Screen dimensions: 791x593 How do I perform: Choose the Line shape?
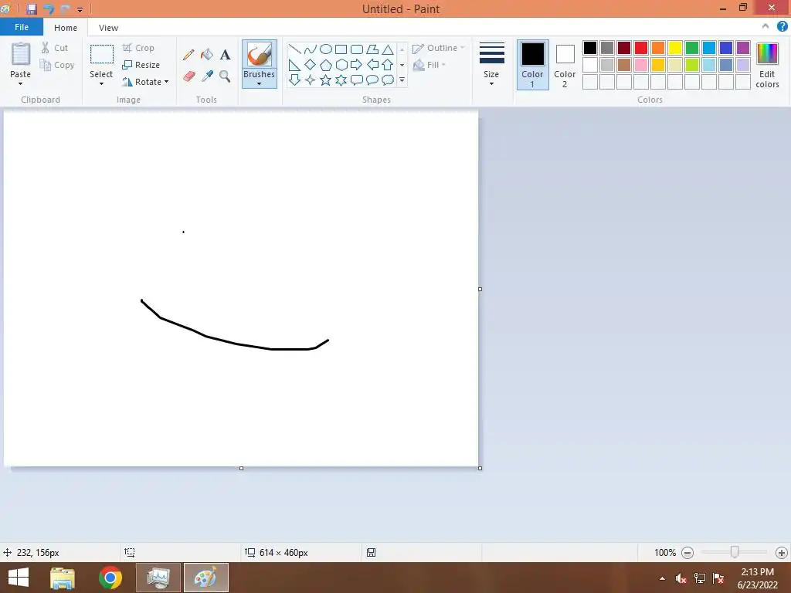pyautogui.click(x=294, y=49)
